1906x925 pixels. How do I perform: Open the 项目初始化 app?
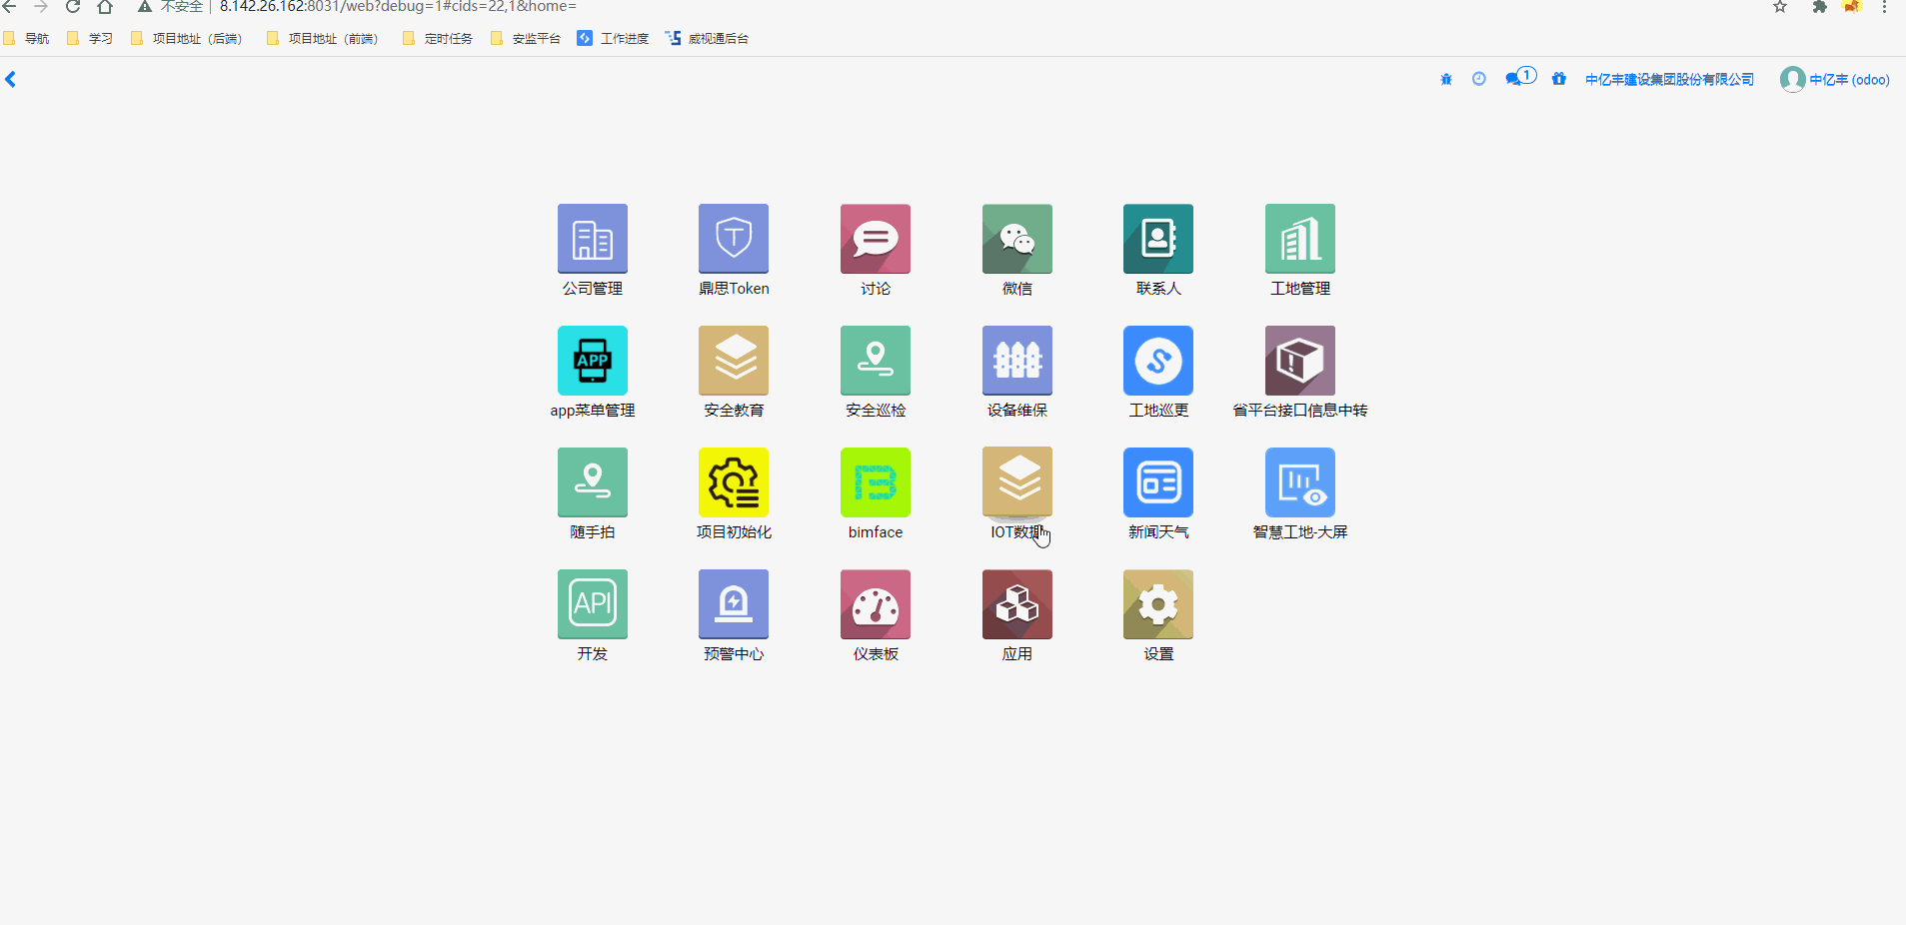pyautogui.click(x=734, y=482)
